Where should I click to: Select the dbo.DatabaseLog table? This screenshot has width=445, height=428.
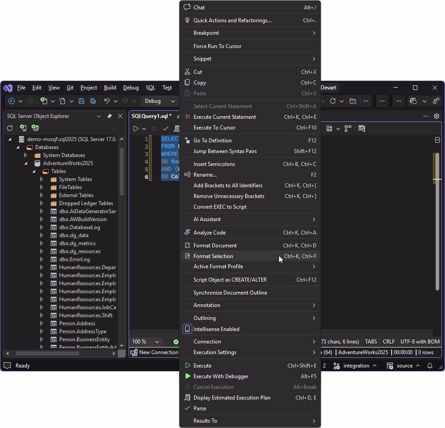point(80,227)
